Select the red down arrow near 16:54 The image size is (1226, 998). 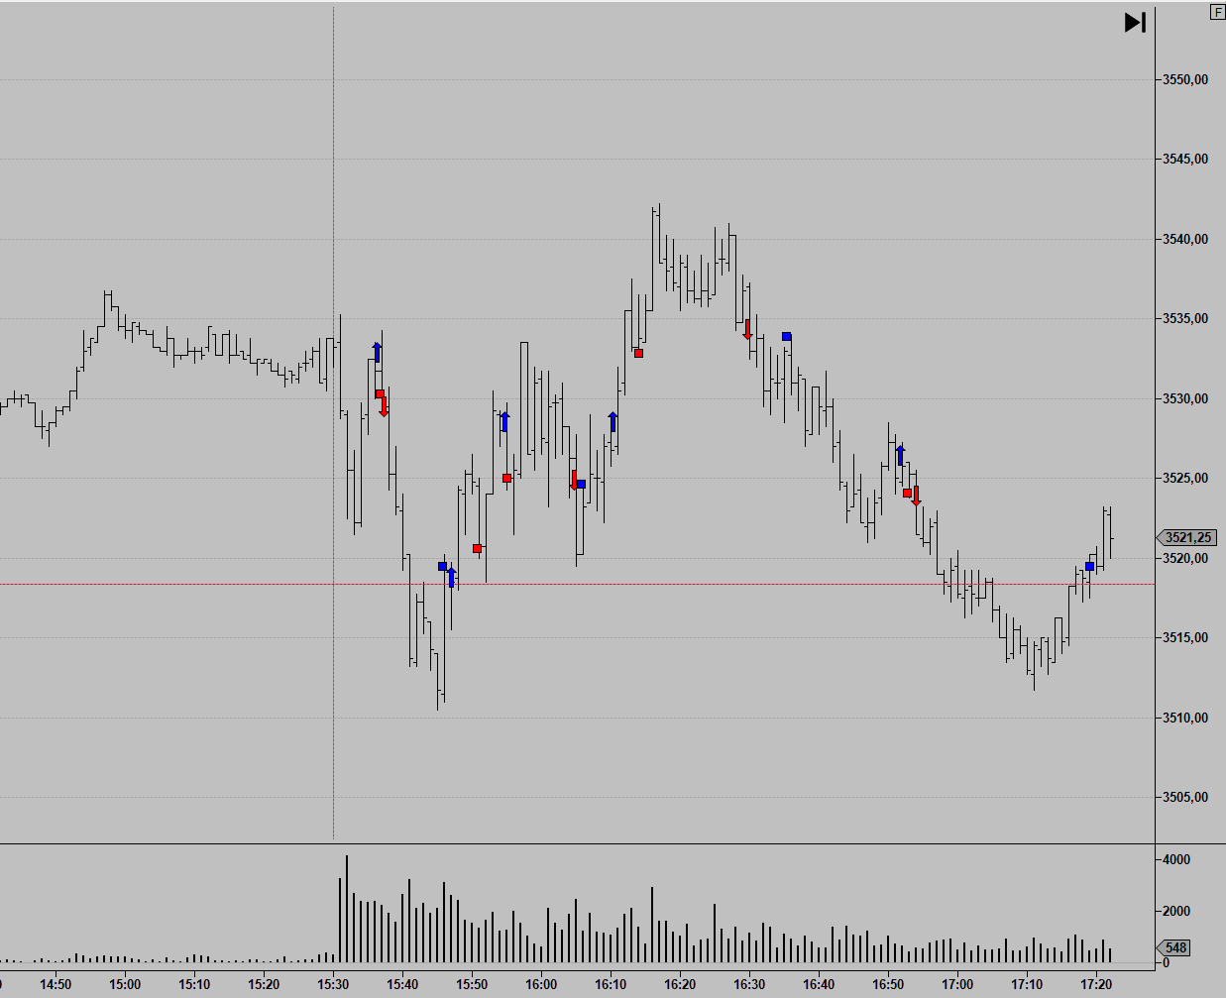pos(916,497)
